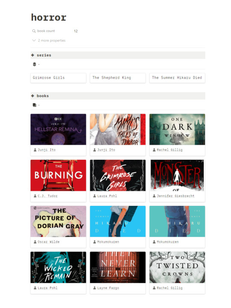This screenshot has width=231, height=308.
Task: Click author Junji Ito under Mimi's Tales
Action: point(106,150)
